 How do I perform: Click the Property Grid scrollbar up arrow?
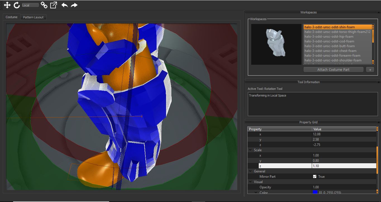377,129
